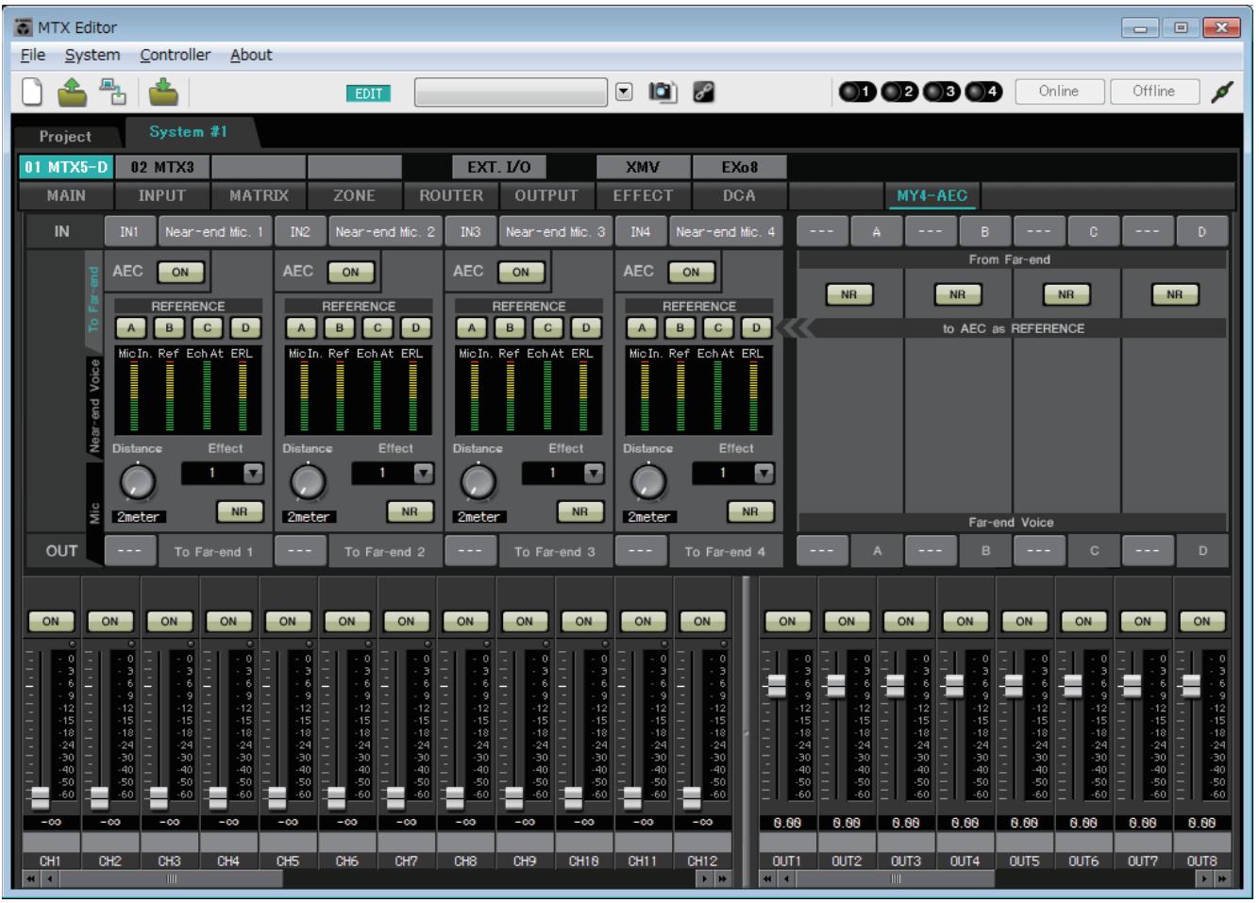Open IN4 Effect dropdown

pyautogui.click(x=764, y=473)
